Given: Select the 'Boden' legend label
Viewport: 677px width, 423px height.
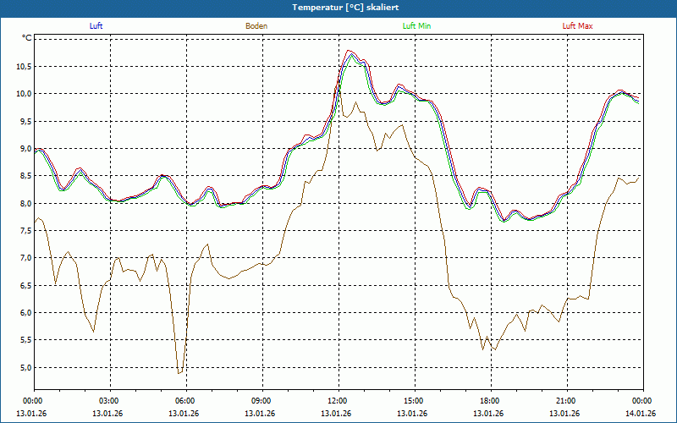Looking at the screenshot, I should 256,26.
